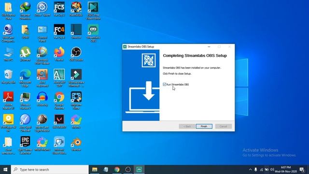Select the Far Cry 4 desktop icon
The image size is (309, 174).
click(59, 31)
